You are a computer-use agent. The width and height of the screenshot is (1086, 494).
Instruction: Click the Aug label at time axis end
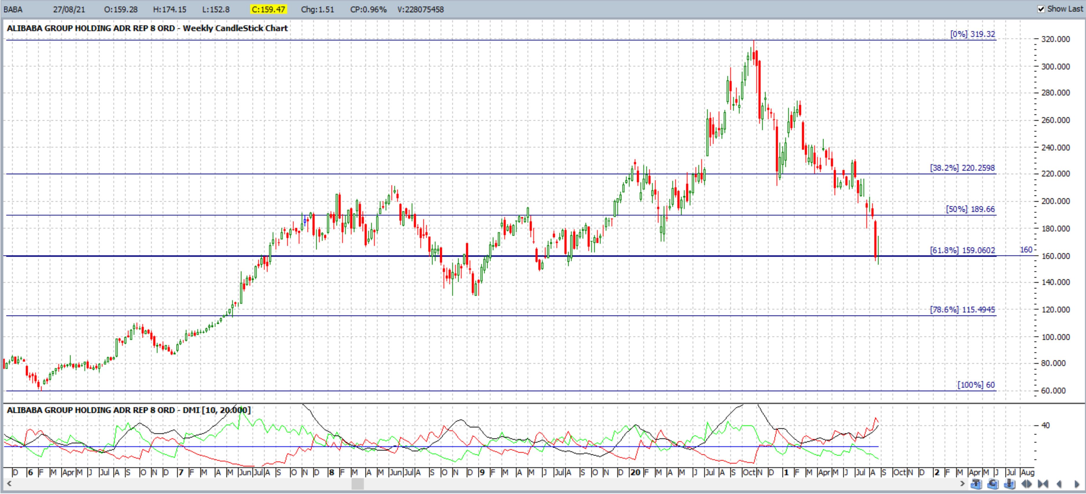pos(1028,473)
